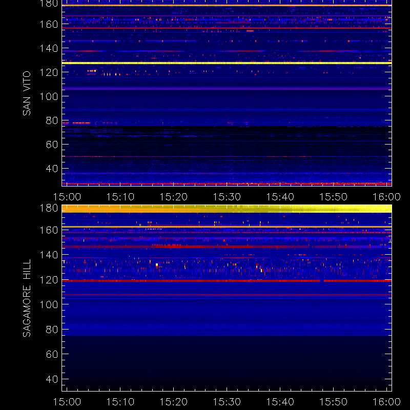Click the red band near 120 in Sagamore Hill
The height and width of the screenshot is (410, 410).
pos(227,281)
